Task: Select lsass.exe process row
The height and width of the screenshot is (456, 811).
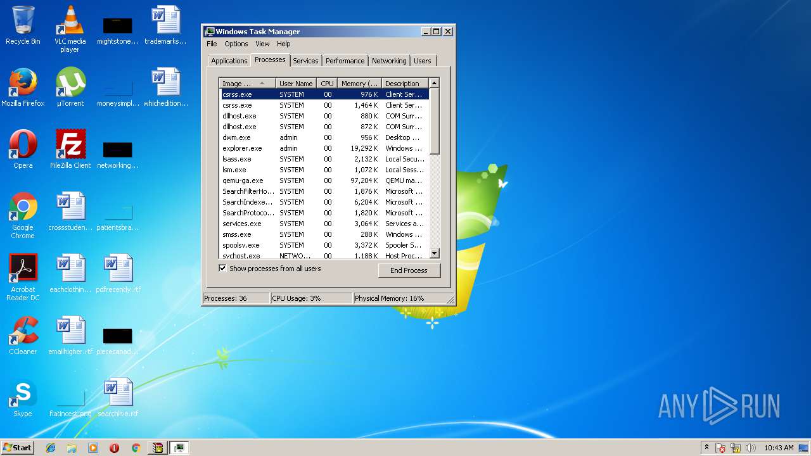Action: click(324, 159)
